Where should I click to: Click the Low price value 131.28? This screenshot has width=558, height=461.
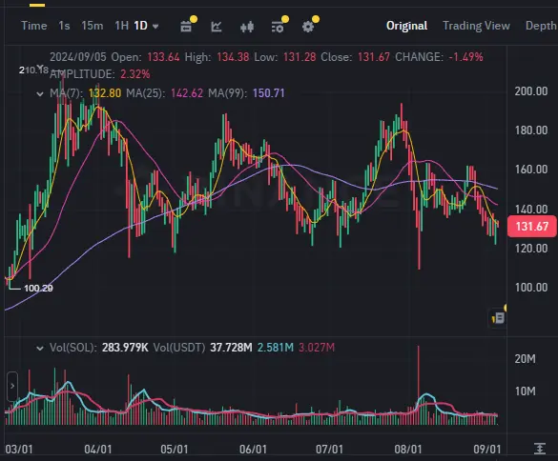(x=300, y=57)
